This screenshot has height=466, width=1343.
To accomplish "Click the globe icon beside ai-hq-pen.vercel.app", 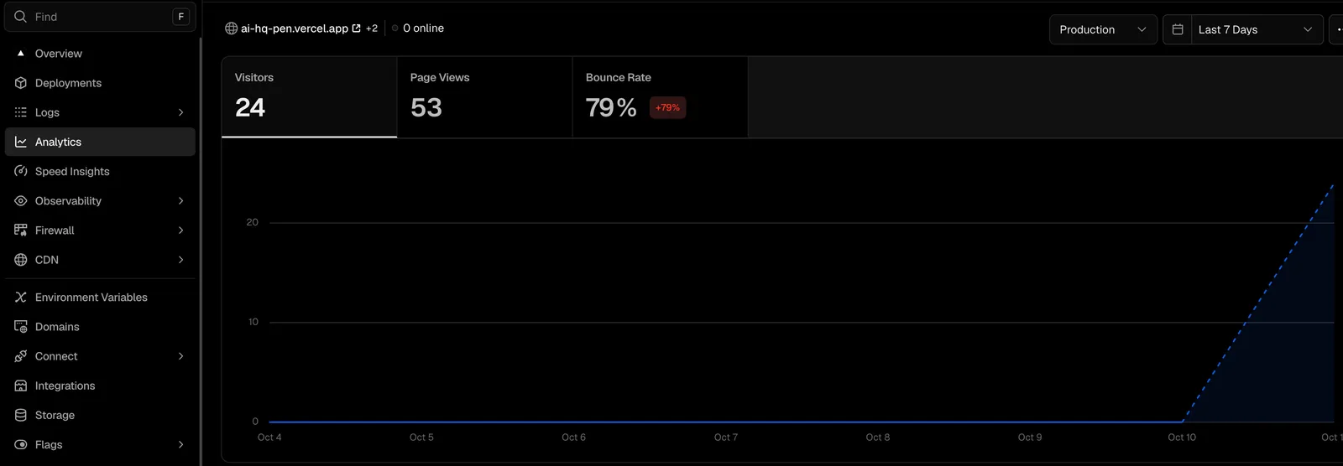I will coord(231,28).
